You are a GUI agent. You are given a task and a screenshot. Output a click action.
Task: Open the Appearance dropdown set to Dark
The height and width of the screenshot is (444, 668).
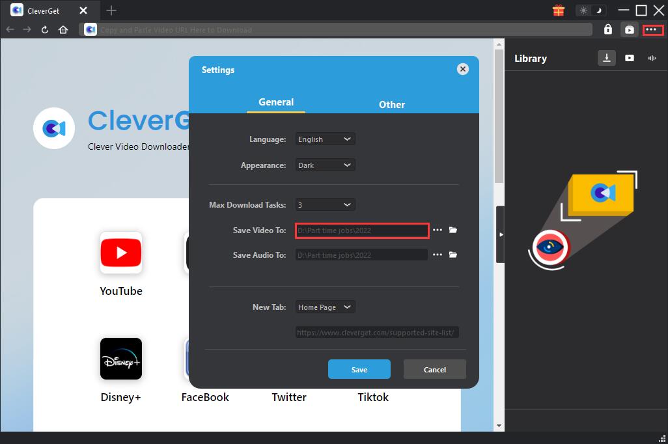[325, 165]
